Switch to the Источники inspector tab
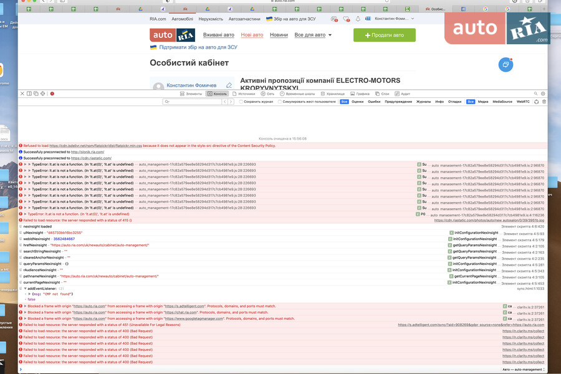Image resolution: width=561 pixels, height=374 pixels. tap(244, 93)
